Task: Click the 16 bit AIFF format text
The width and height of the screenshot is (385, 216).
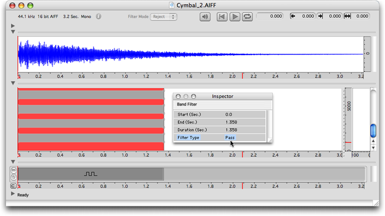Action: 47,17
